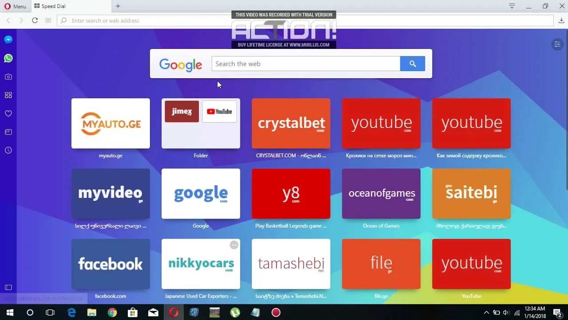This screenshot has height=320, width=568.
Task: Toggle sidebar panel icon at bottom left
Action: (x=8, y=288)
